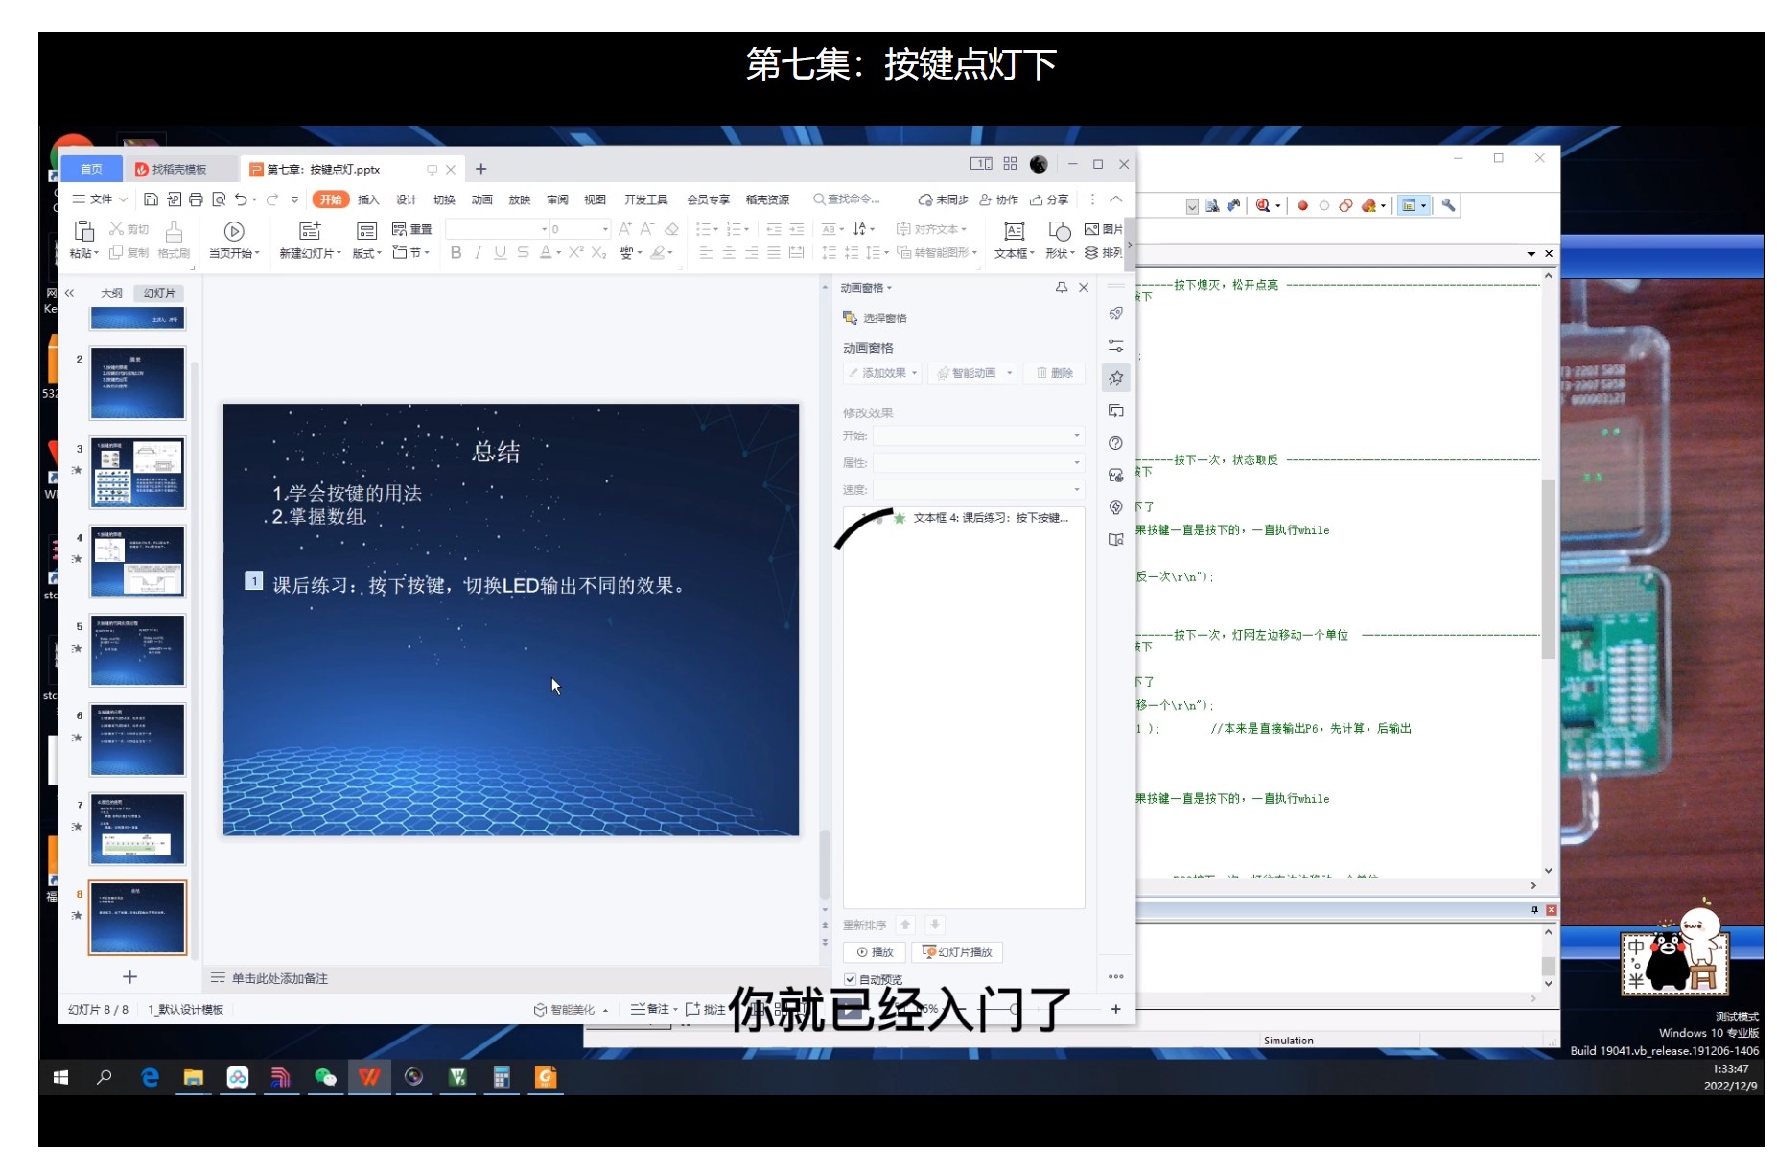
Task: Click the 分享 share button
Action: click(1049, 199)
